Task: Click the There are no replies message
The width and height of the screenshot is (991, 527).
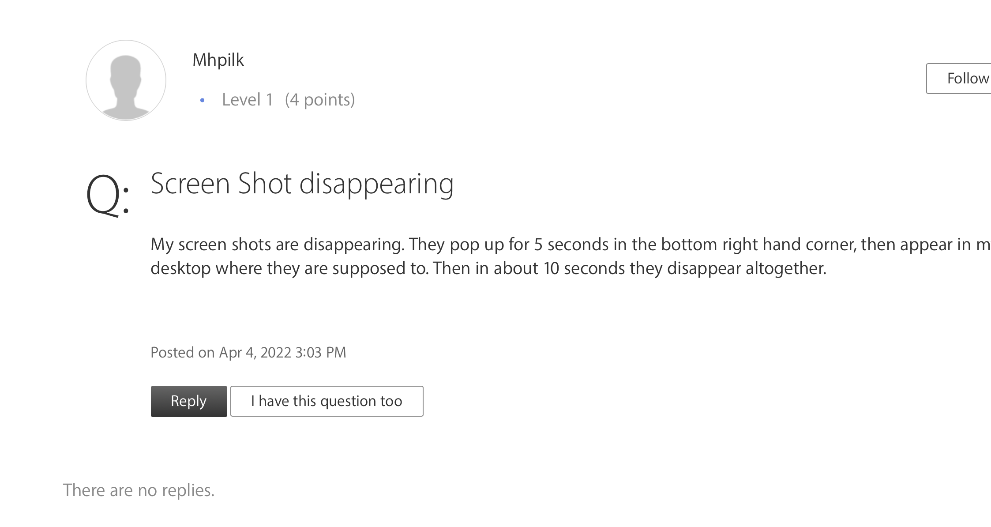Action: (139, 490)
